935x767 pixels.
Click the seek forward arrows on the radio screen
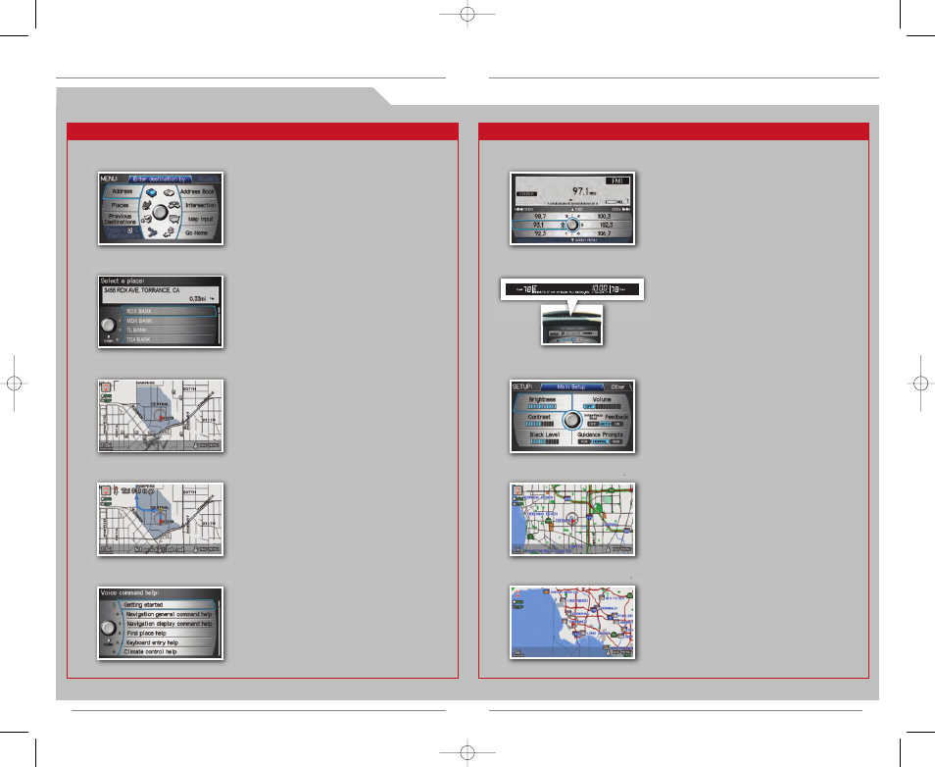[625, 209]
